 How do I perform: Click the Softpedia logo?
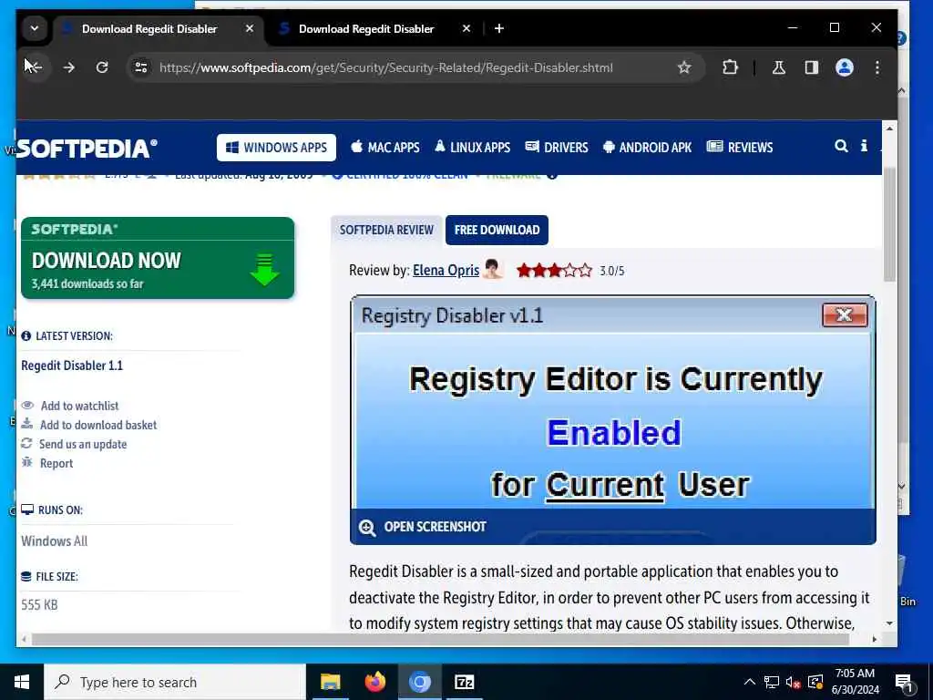pos(87,149)
